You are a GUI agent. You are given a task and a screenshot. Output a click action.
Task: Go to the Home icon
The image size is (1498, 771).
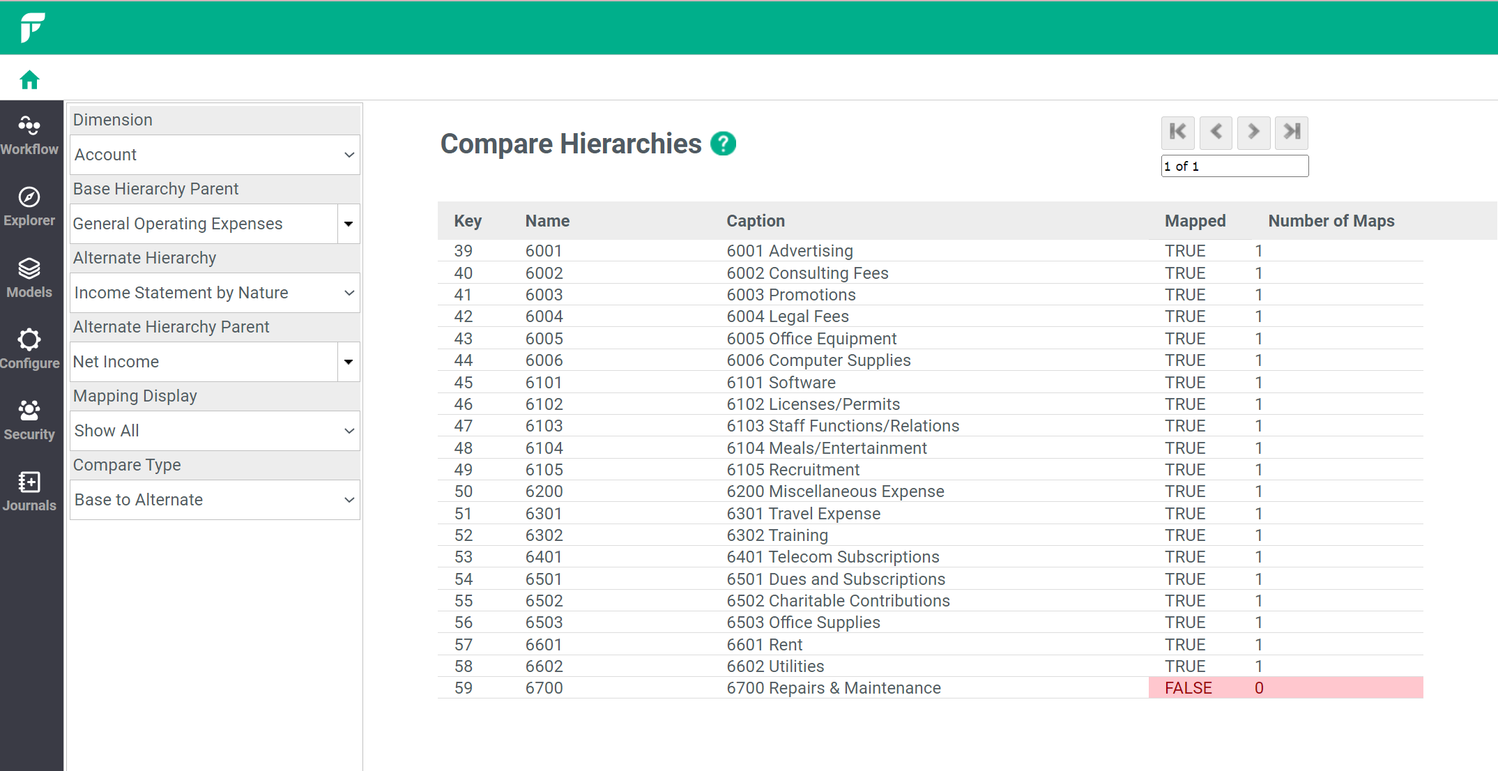coord(29,80)
